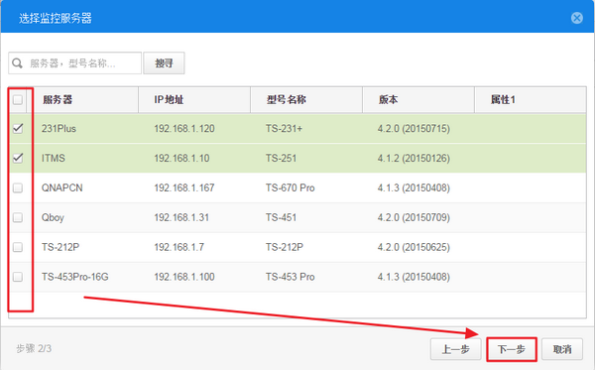Click IP address 192.168.1.10
The image size is (595, 370).
(x=181, y=159)
